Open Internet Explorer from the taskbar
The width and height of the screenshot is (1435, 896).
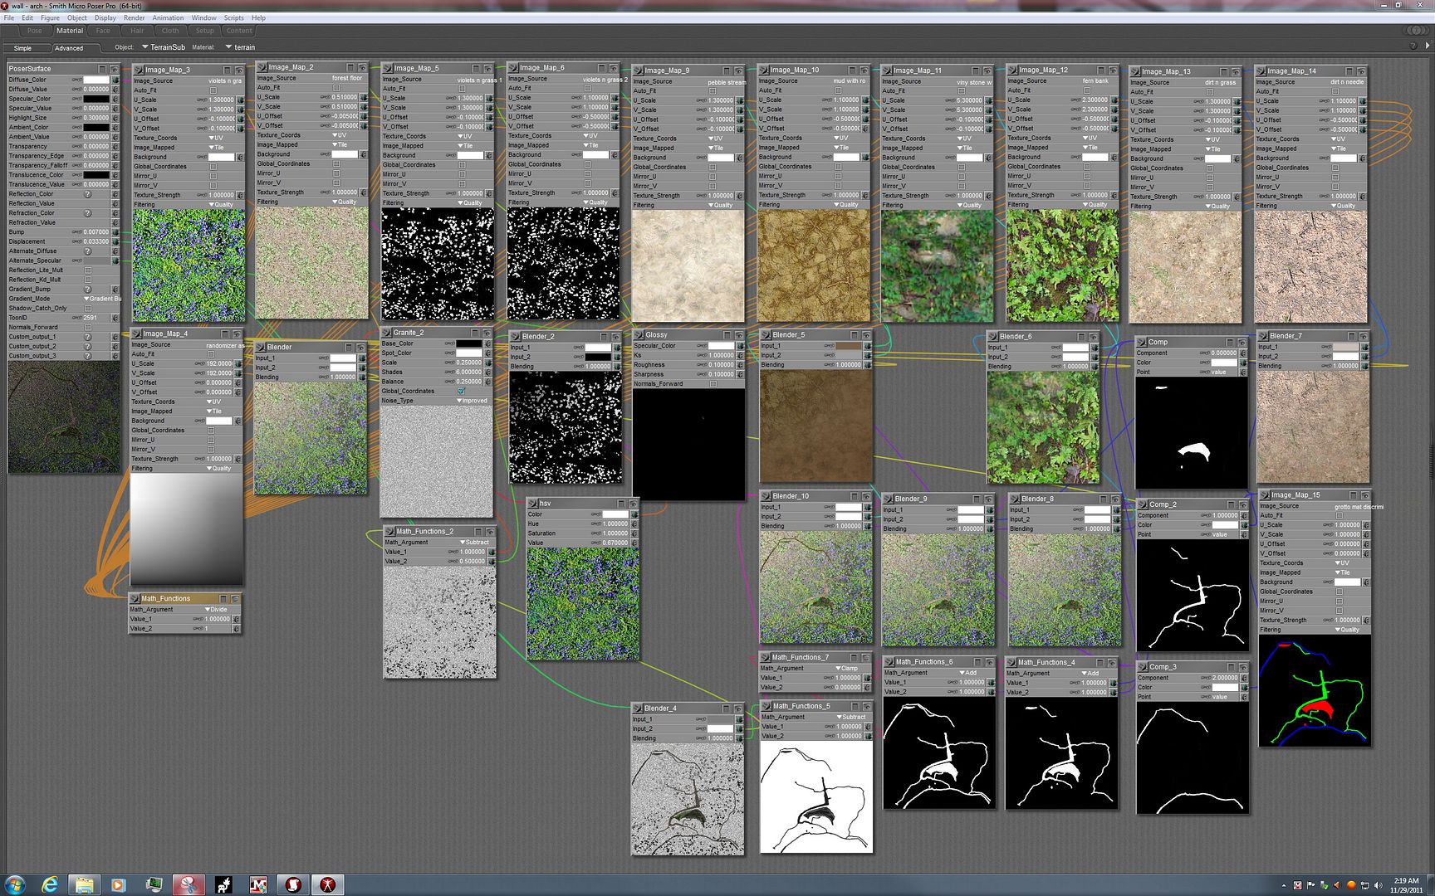tap(49, 884)
